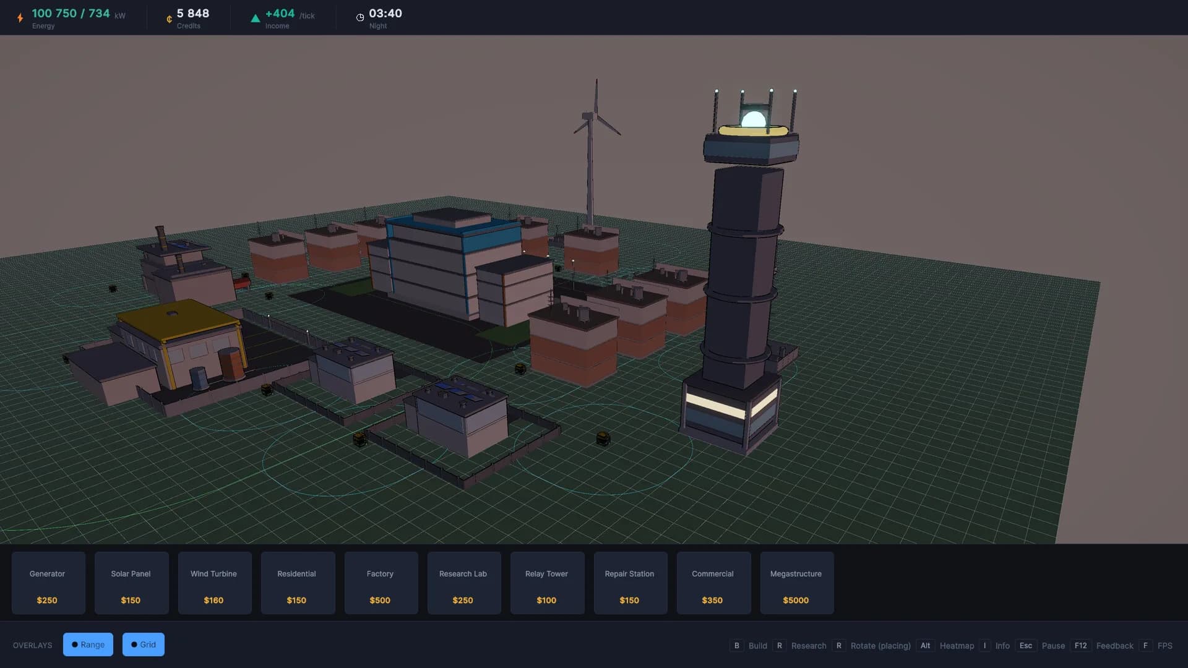The height and width of the screenshot is (668, 1188).
Task: Click the green income triangle icon
Action: 255,19
